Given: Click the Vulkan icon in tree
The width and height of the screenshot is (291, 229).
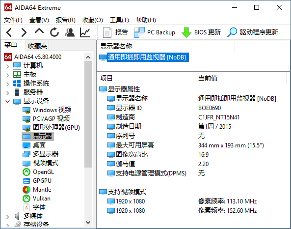Looking at the screenshot, I should (x=26, y=199).
